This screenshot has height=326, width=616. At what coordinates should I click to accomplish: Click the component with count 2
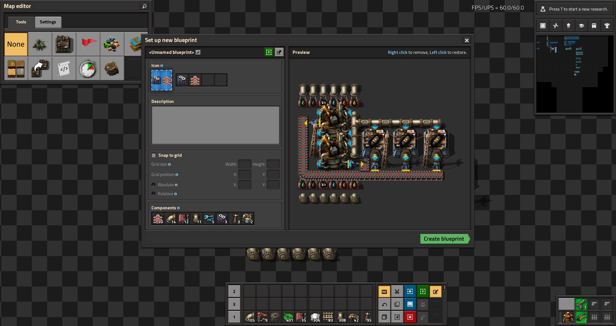[248, 218]
